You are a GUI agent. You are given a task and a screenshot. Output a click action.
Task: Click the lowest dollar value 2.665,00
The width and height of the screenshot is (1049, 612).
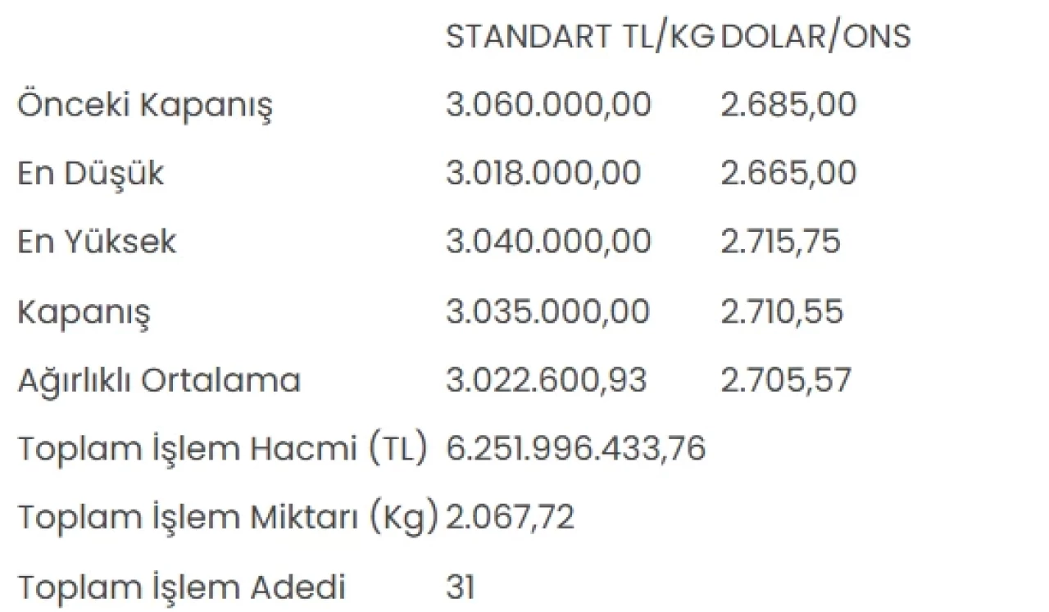[788, 174]
